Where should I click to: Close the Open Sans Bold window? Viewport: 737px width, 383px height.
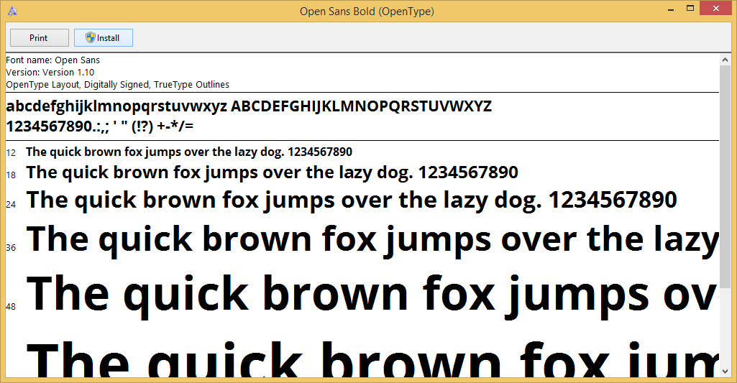[x=716, y=9]
